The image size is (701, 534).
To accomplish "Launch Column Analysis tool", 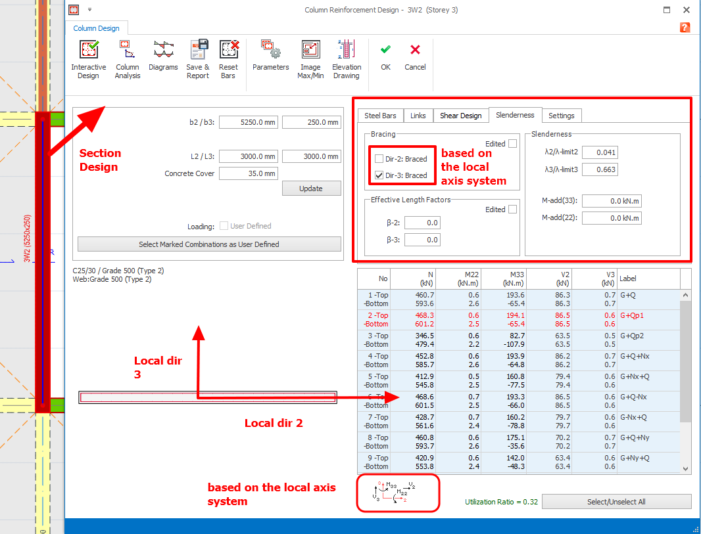I will point(127,51).
